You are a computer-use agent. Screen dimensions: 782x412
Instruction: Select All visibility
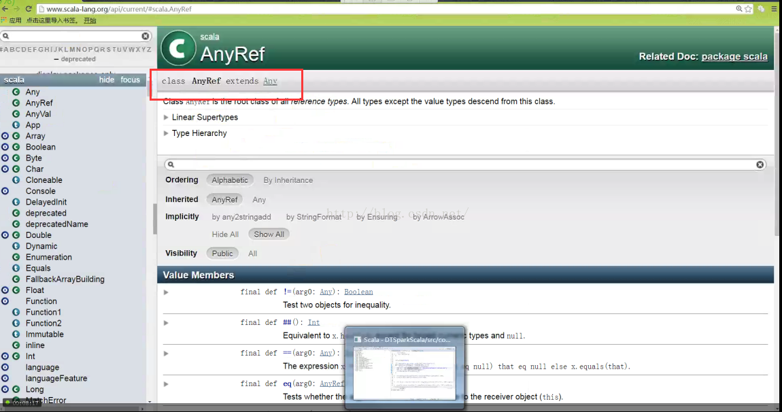pos(253,254)
